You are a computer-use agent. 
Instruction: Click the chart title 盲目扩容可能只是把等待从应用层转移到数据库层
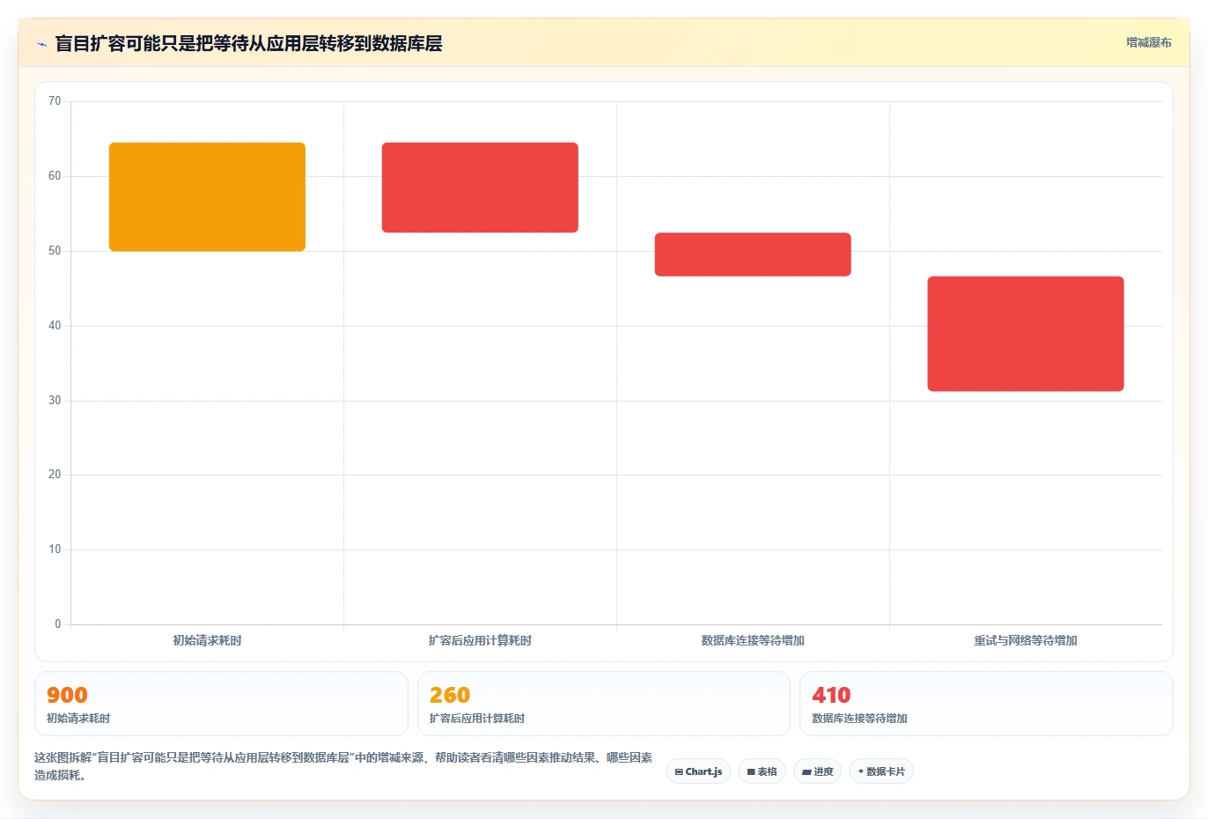point(249,43)
